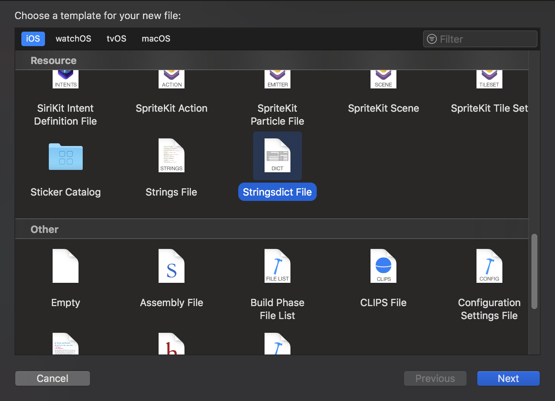This screenshot has width=555, height=401.
Task: Click the 'Sticker Catalog' label
Action: (66, 192)
